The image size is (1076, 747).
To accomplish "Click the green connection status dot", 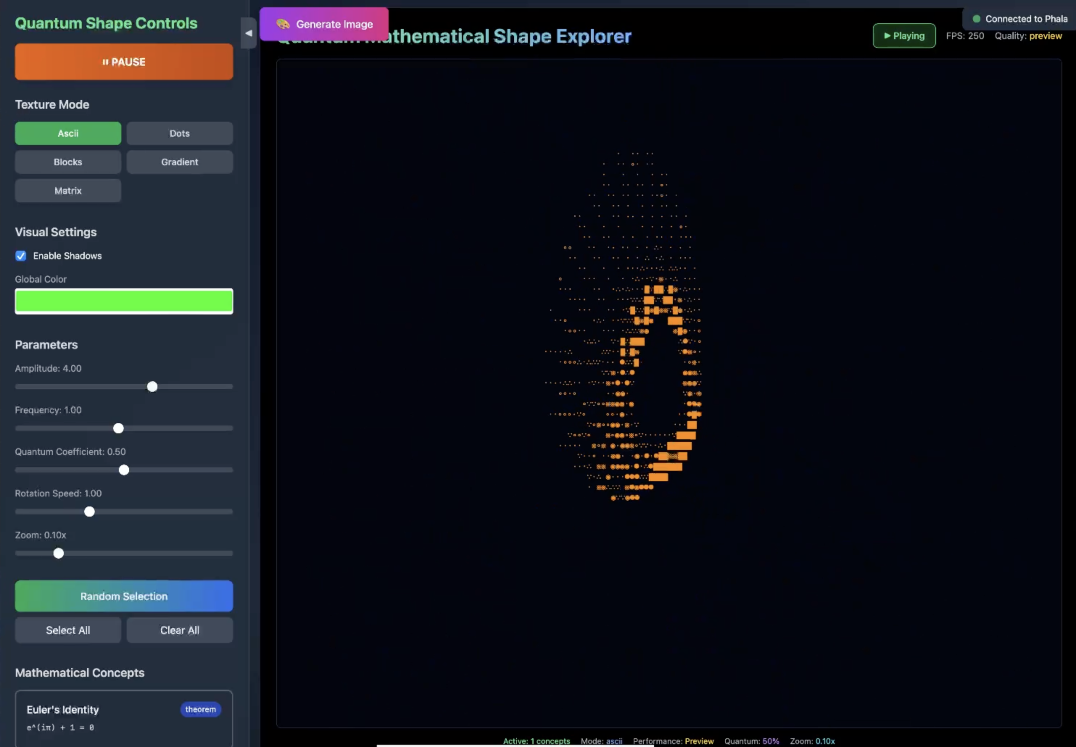I will (x=976, y=19).
